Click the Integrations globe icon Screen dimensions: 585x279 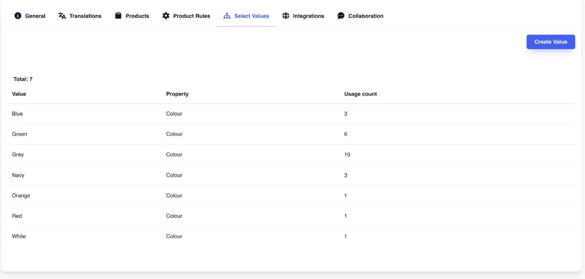click(x=286, y=16)
